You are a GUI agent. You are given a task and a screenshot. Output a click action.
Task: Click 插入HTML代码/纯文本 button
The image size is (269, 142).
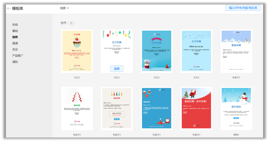click(243, 8)
